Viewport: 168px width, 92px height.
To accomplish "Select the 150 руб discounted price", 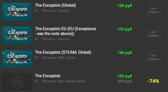I will click(125, 76).
